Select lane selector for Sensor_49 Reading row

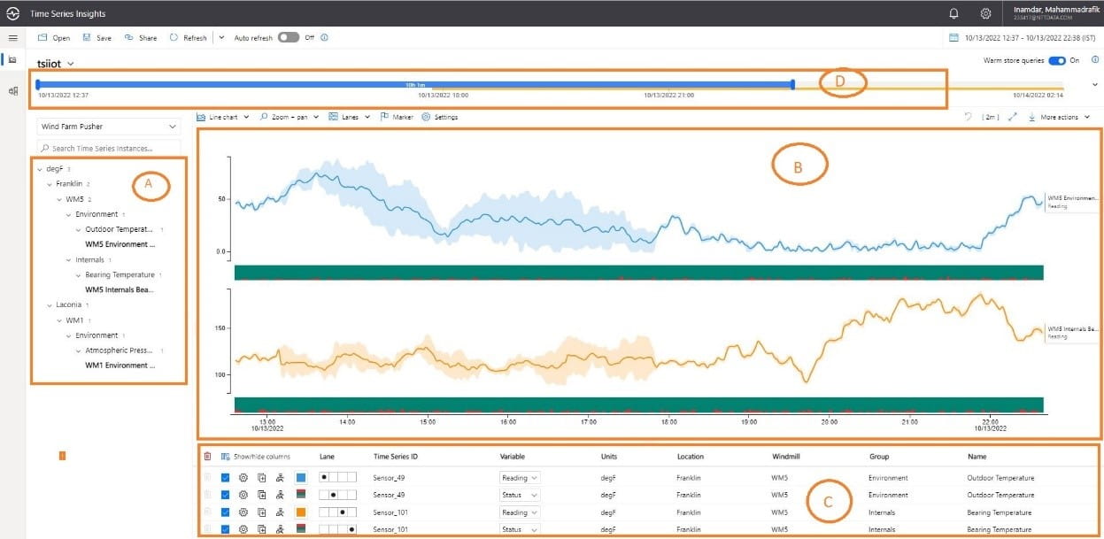338,477
